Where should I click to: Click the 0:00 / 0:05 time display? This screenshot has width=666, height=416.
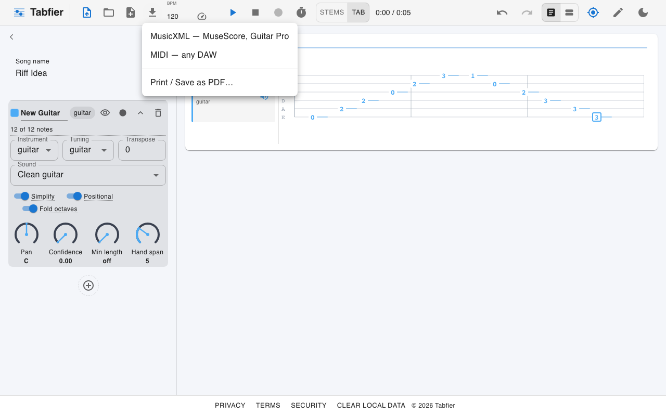(393, 12)
